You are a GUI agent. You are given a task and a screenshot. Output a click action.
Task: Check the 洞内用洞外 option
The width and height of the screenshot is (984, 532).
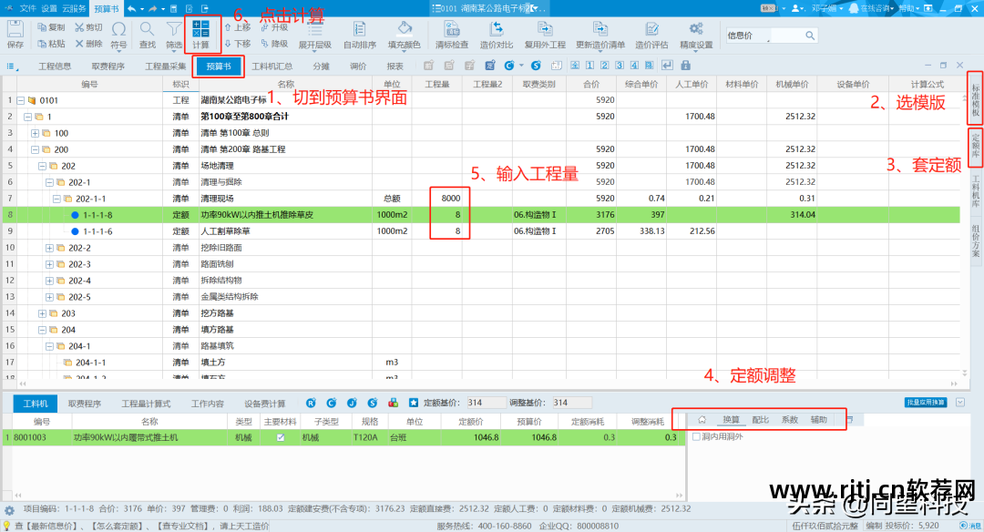(x=694, y=436)
